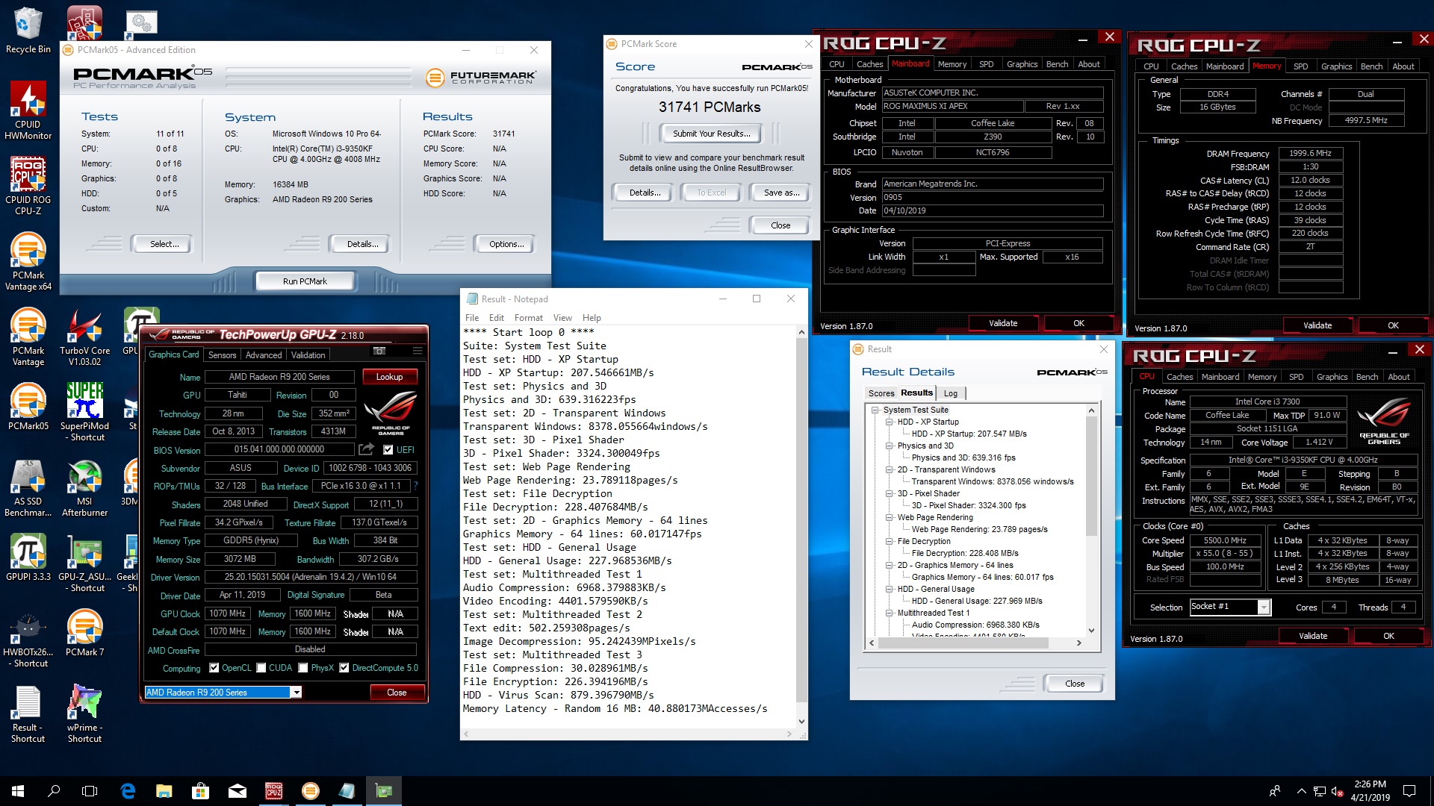Open Scores tab in Result Details
This screenshot has width=1434, height=806.
[881, 393]
